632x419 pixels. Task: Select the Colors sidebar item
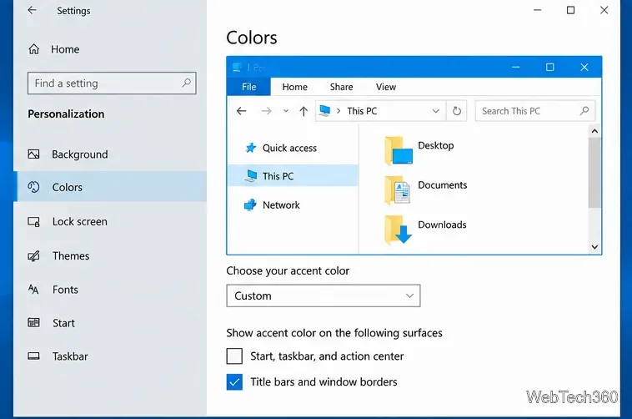pyautogui.click(x=109, y=187)
